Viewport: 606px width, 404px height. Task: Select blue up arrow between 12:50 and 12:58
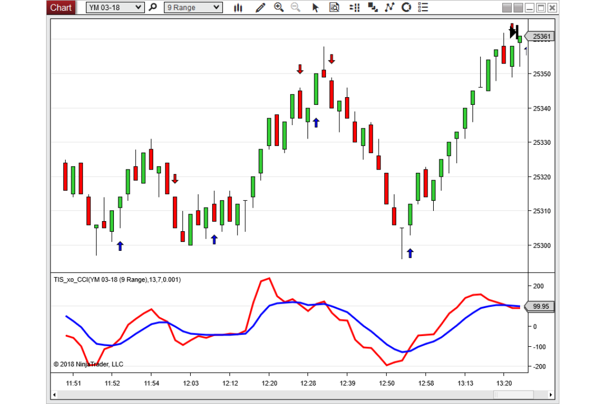click(410, 253)
